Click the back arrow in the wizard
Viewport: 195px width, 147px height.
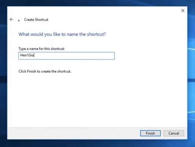(x=12, y=19)
